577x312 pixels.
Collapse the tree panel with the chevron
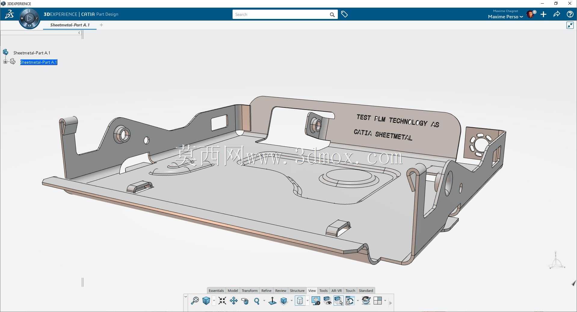pos(79,33)
